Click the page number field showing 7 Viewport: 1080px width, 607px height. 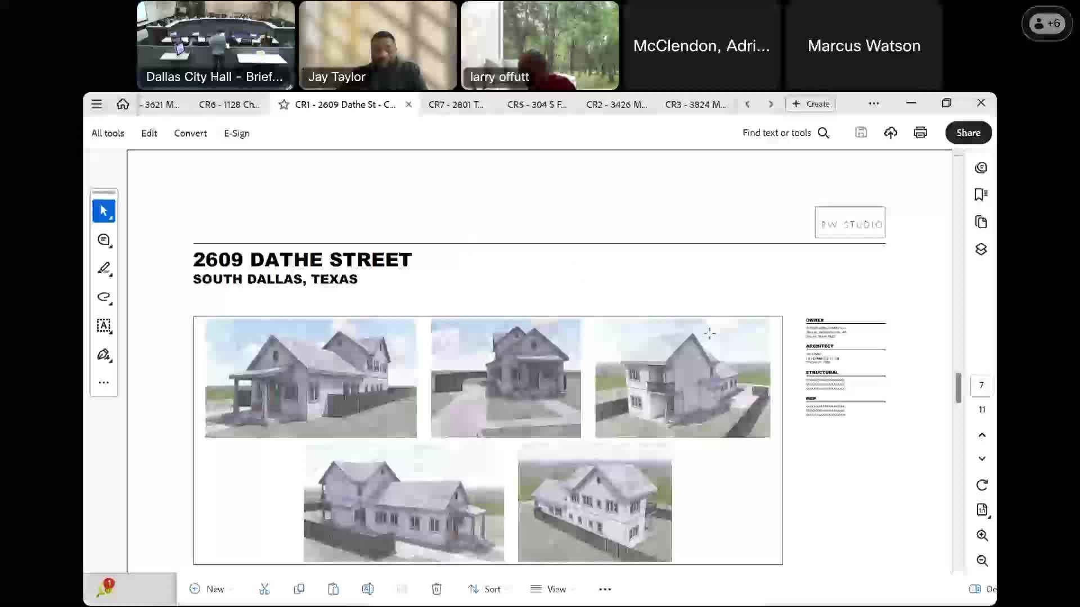pos(981,385)
